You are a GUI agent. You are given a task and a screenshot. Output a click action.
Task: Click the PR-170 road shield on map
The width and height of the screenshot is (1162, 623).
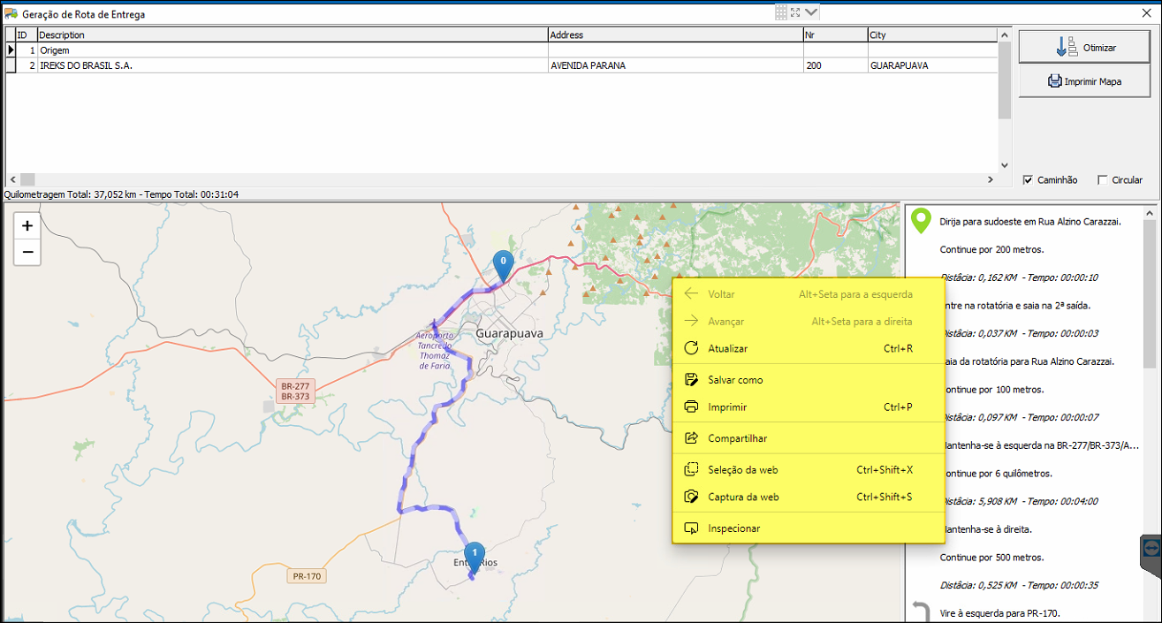click(307, 576)
